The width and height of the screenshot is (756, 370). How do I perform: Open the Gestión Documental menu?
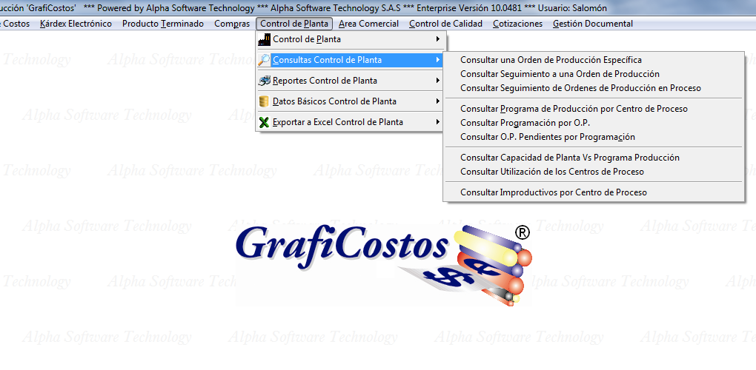click(592, 24)
